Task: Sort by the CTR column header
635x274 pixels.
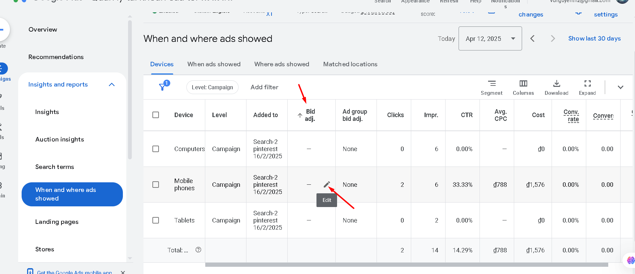Action: (467, 115)
